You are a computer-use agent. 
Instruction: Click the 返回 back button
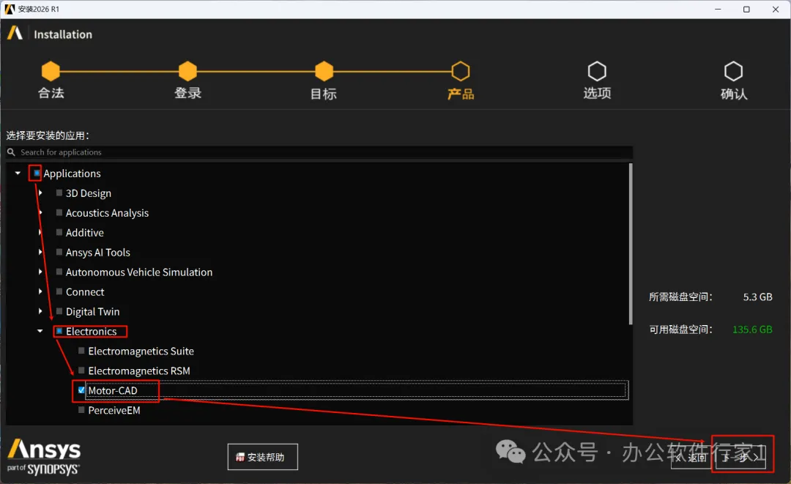pos(691,457)
